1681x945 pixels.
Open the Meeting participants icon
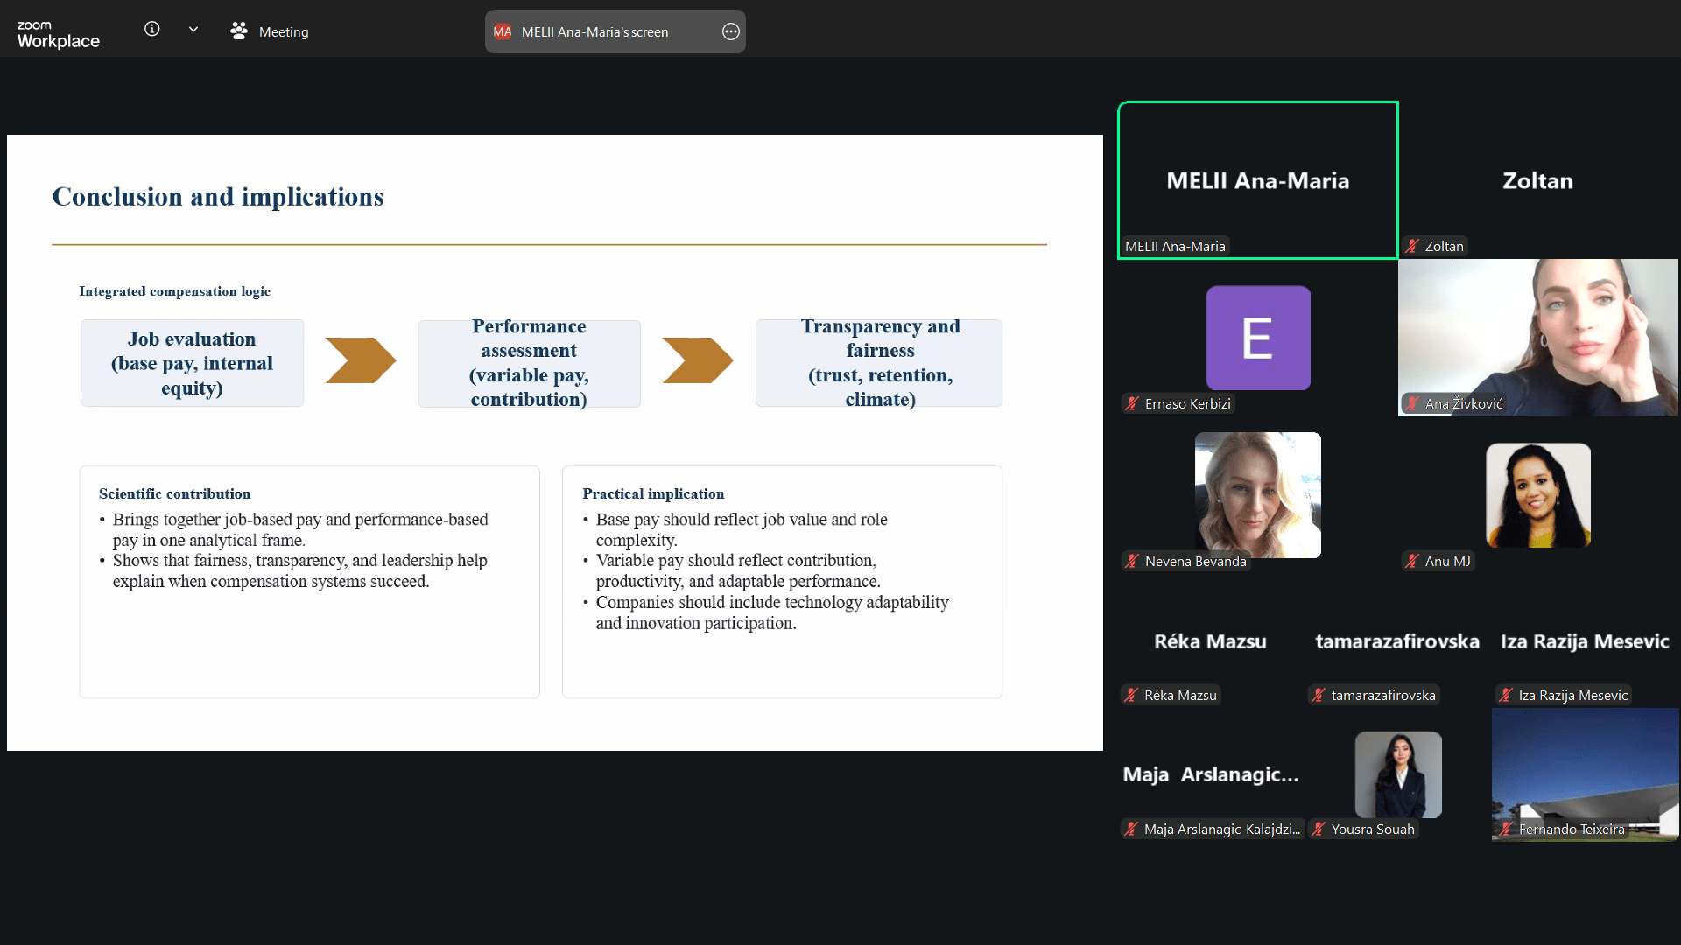tap(238, 31)
